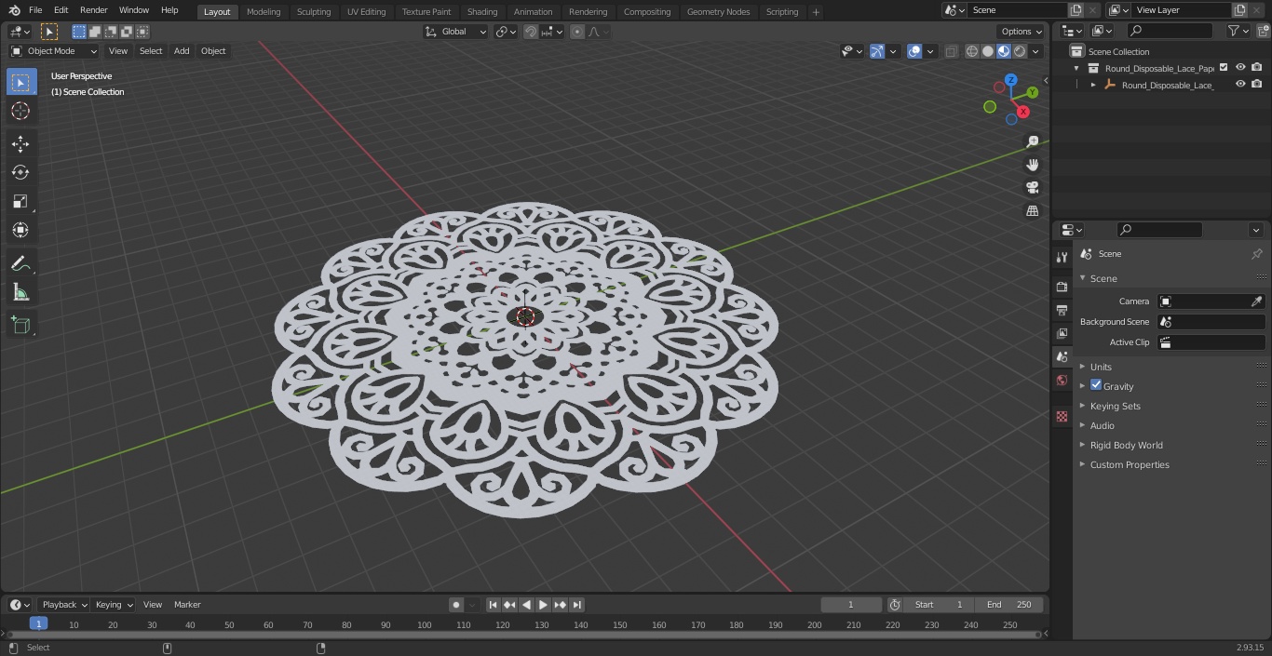1272x656 pixels.
Task: Select the Rotate tool
Action: pos(20,172)
